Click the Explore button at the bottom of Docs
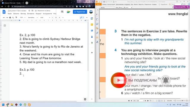 tap(85, 99)
